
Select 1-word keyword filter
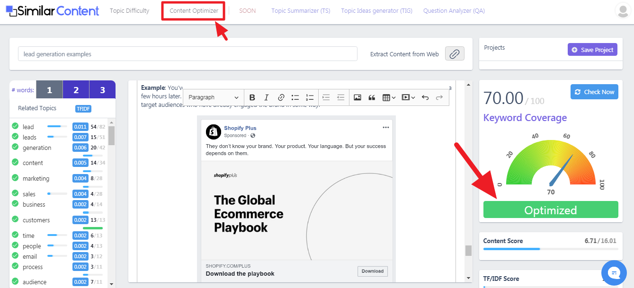point(49,90)
